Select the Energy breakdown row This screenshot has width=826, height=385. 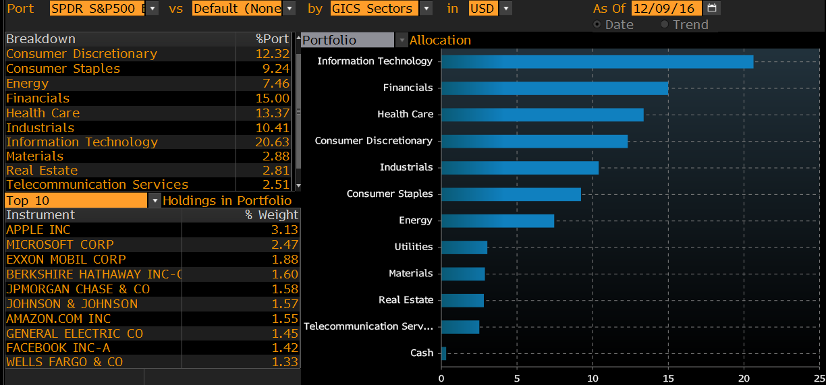148,84
